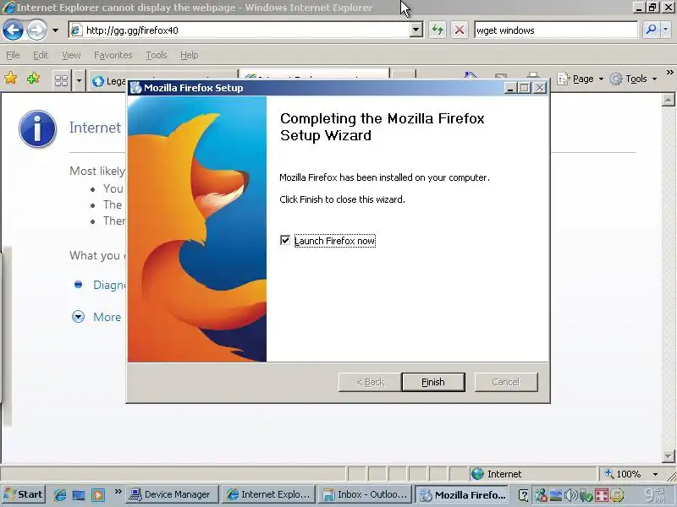Click the Favorites Center star icon
The image size is (677, 507).
coord(11,79)
